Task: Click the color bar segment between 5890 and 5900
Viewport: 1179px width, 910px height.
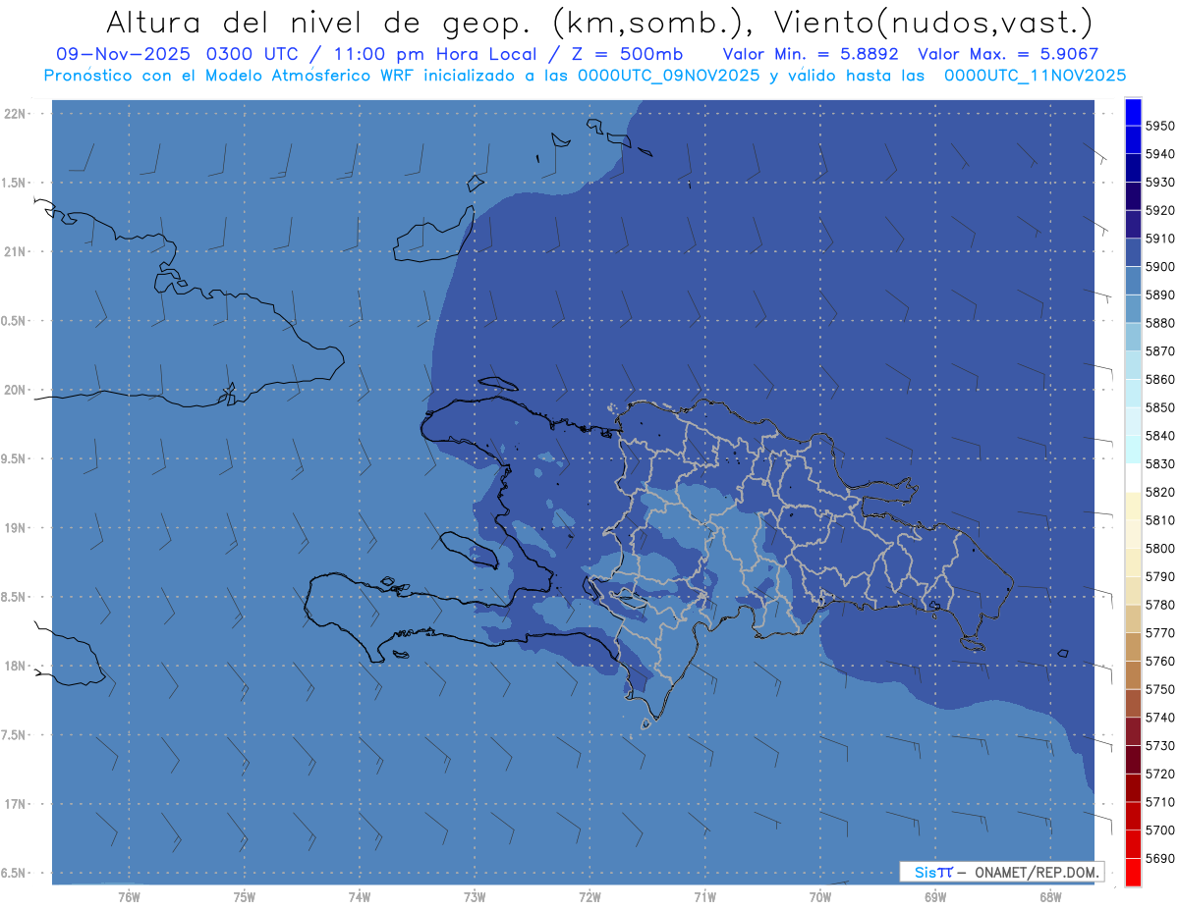Action: click(x=1133, y=281)
